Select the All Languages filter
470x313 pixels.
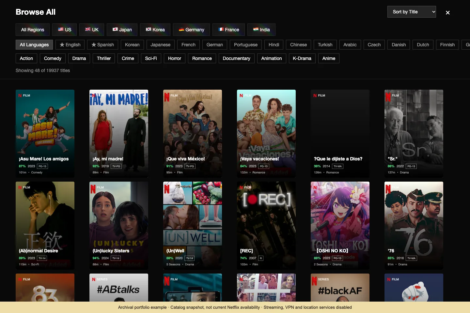click(x=34, y=45)
